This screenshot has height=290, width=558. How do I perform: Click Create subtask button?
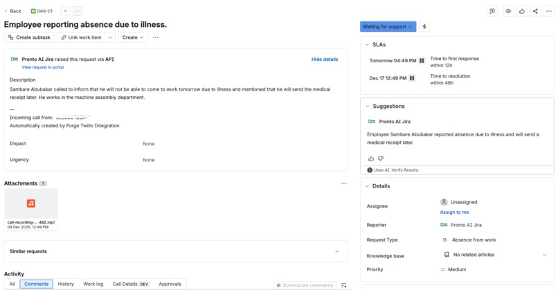[x=29, y=37]
